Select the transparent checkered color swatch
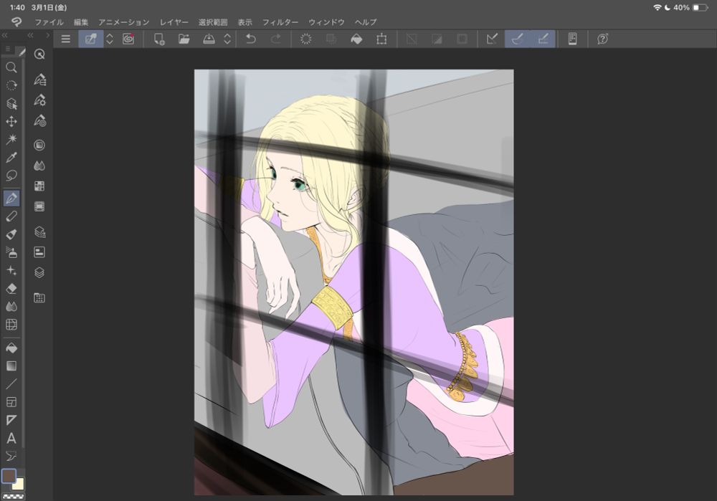The width and height of the screenshot is (717, 501). (x=13, y=497)
